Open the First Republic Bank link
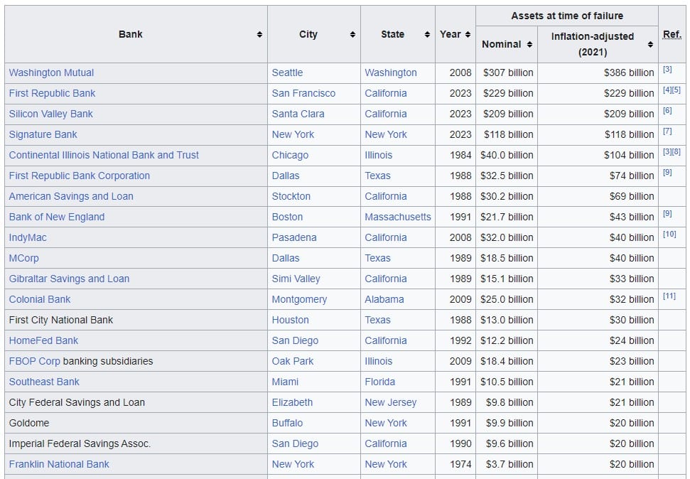 coord(52,93)
